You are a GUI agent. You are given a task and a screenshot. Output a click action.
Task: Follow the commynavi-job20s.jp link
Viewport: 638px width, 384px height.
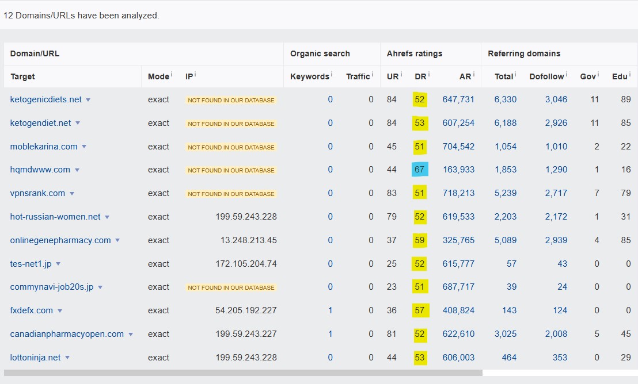click(x=52, y=287)
